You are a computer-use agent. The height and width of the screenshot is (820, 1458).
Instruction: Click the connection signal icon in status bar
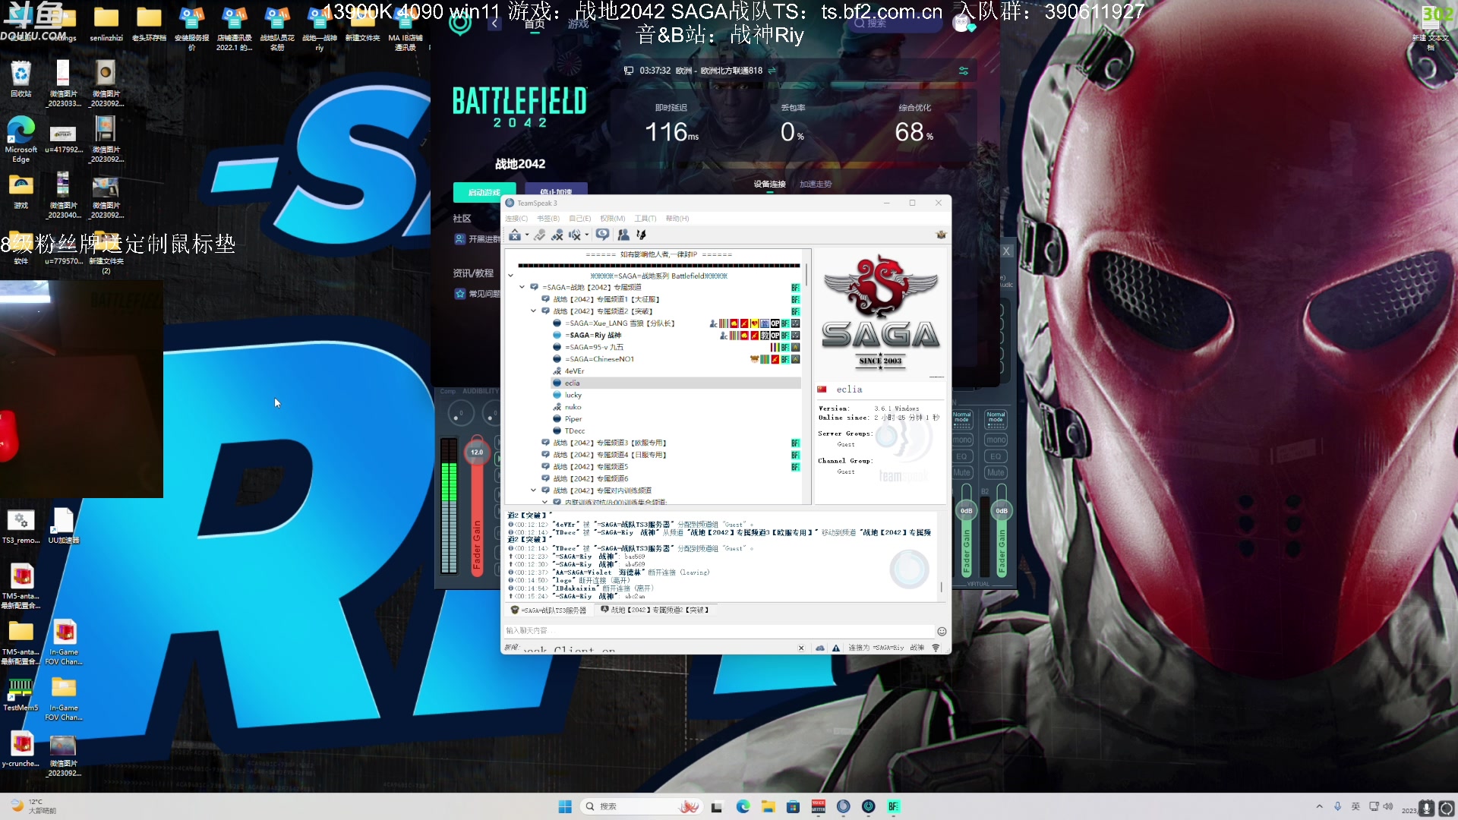936,648
